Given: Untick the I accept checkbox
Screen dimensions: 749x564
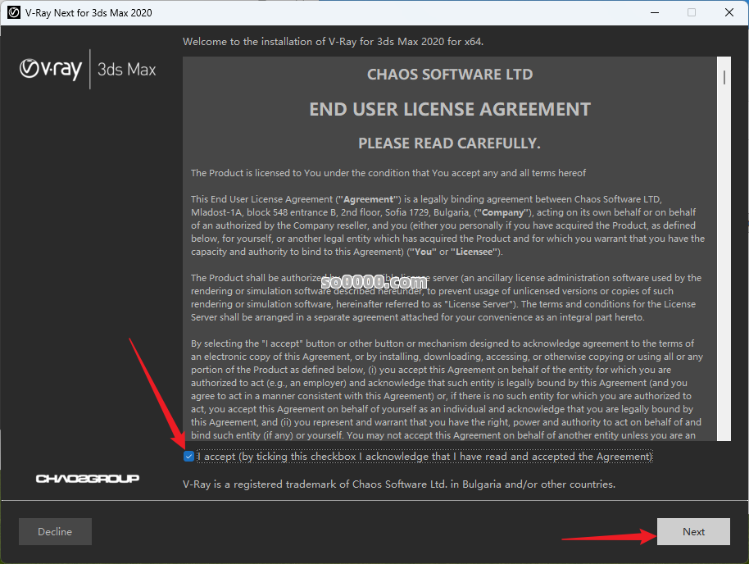Looking at the screenshot, I should tap(189, 457).
